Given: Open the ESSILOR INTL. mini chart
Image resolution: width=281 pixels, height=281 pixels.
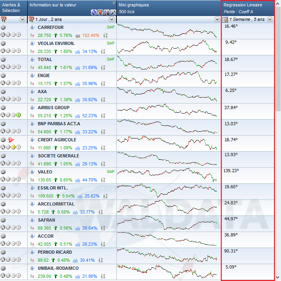Looking at the screenshot, I should pyautogui.click(x=167, y=191).
